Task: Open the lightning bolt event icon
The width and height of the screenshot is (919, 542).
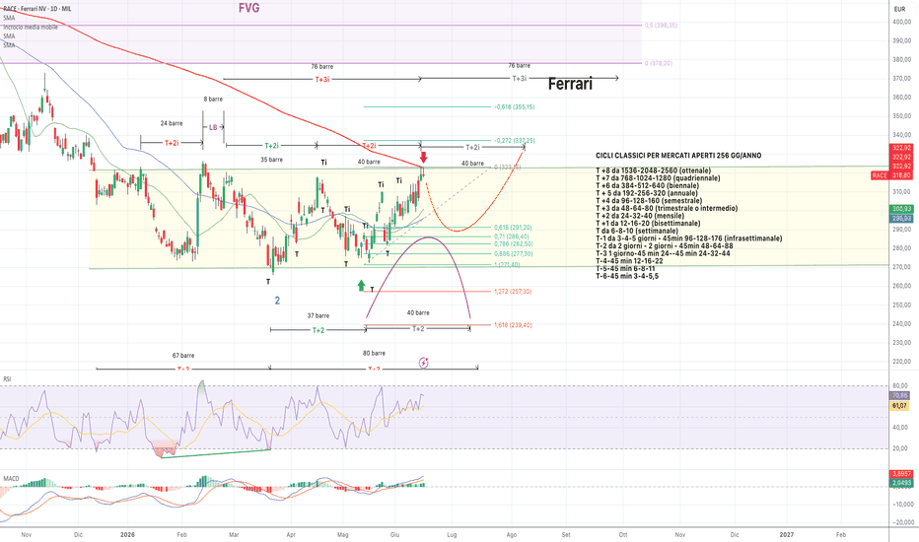Action: pyautogui.click(x=424, y=363)
